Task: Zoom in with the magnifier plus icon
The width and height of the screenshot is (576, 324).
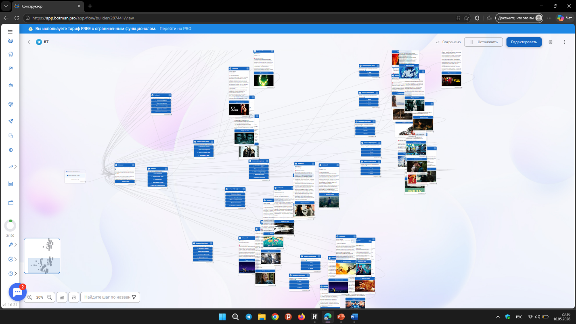Action: click(x=30, y=297)
